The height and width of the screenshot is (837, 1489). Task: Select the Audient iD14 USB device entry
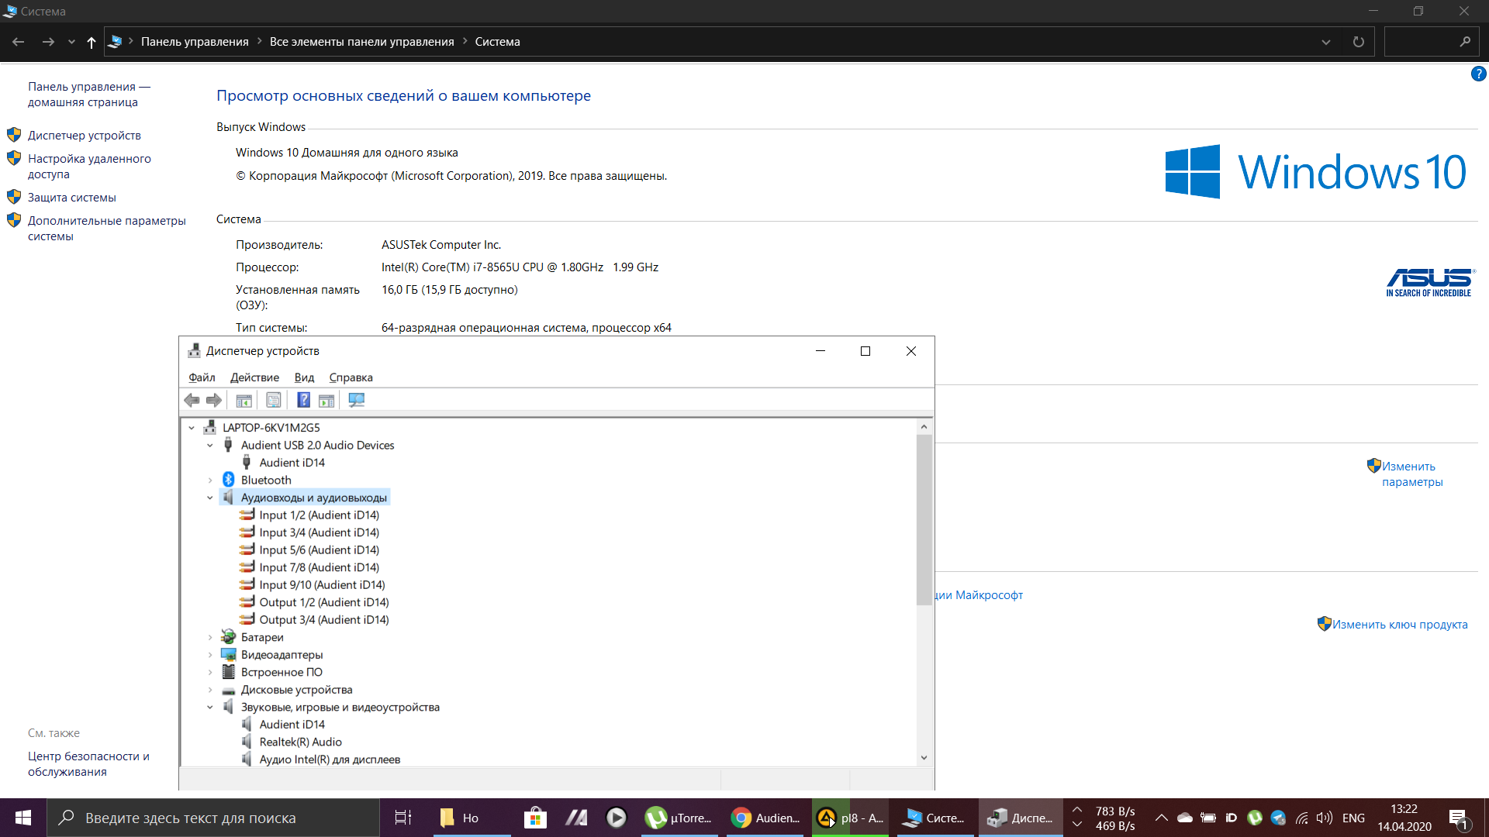292,463
